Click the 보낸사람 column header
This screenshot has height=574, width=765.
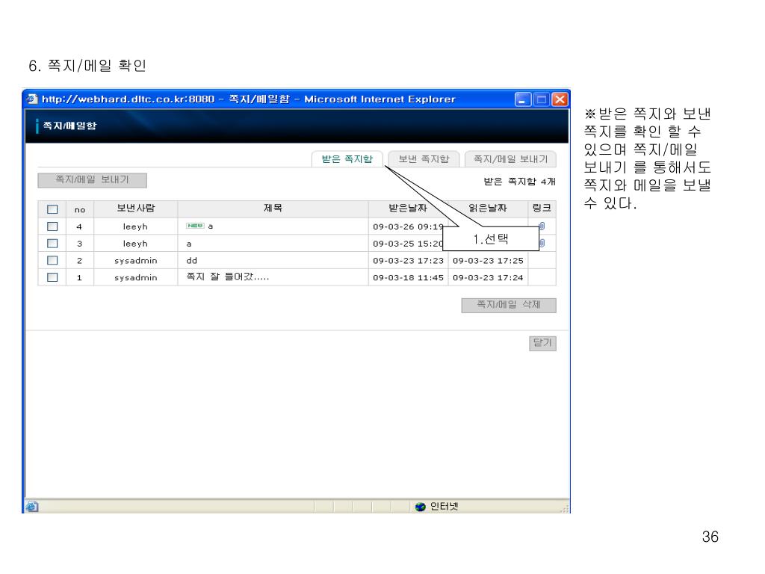(136, 209)
